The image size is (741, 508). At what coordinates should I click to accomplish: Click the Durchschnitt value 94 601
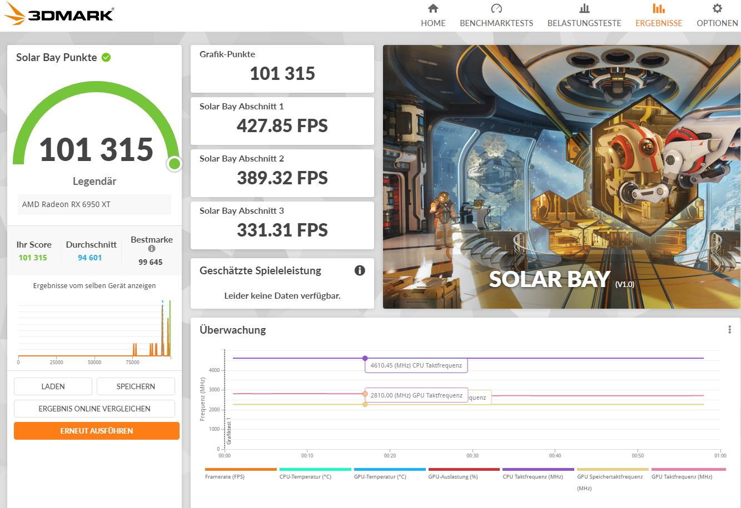tap(89, 258)
